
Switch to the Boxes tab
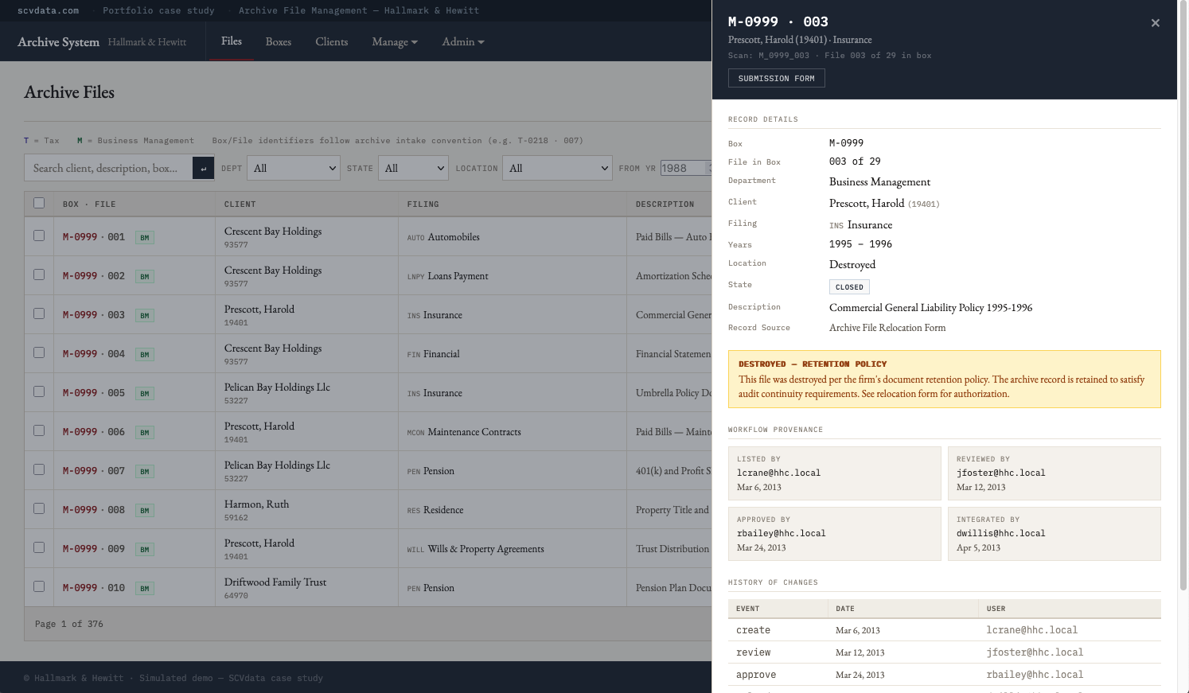coord(279,41)
